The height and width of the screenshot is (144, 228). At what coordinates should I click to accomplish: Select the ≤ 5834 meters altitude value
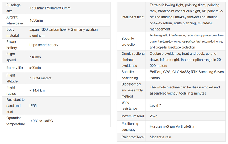40,78
